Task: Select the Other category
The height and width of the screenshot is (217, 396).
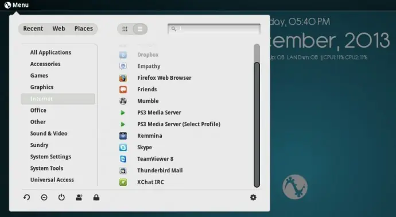Action: point(38,122)
